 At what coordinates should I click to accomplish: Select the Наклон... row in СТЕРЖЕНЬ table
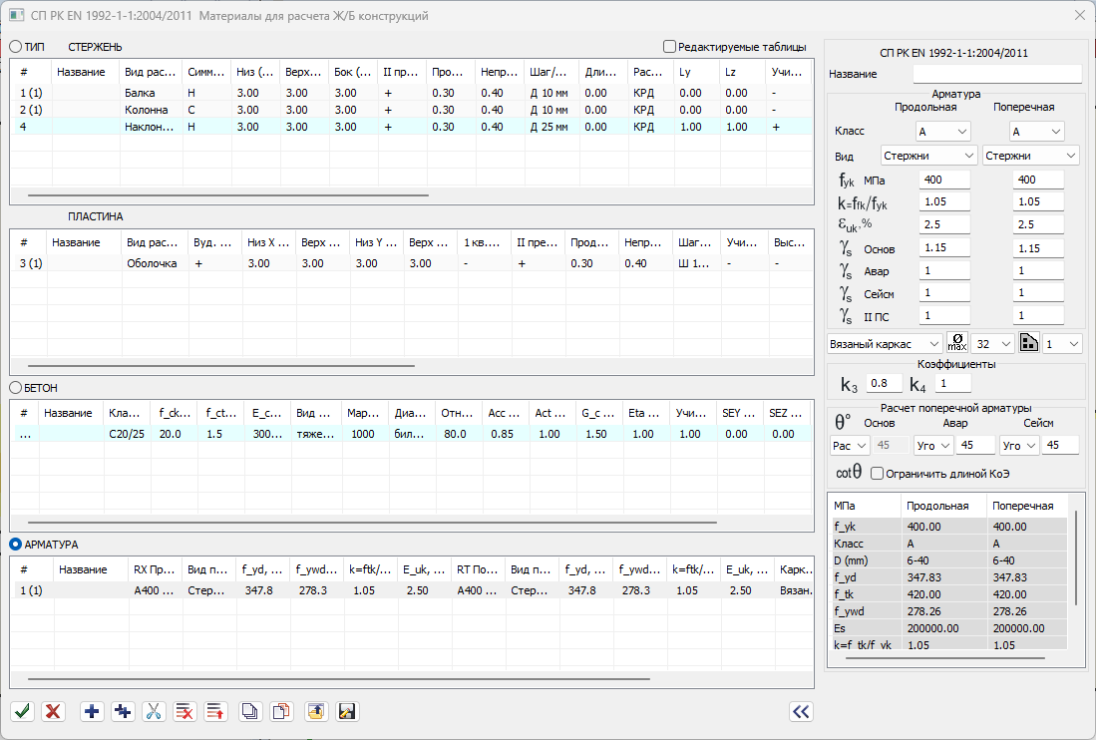tap(148, 127)
